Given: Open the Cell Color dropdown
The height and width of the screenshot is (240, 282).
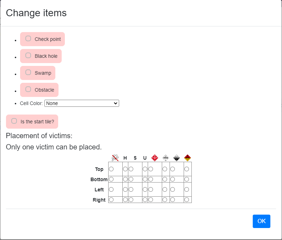Looking at the screenshot, I should [x=82, y=103].
